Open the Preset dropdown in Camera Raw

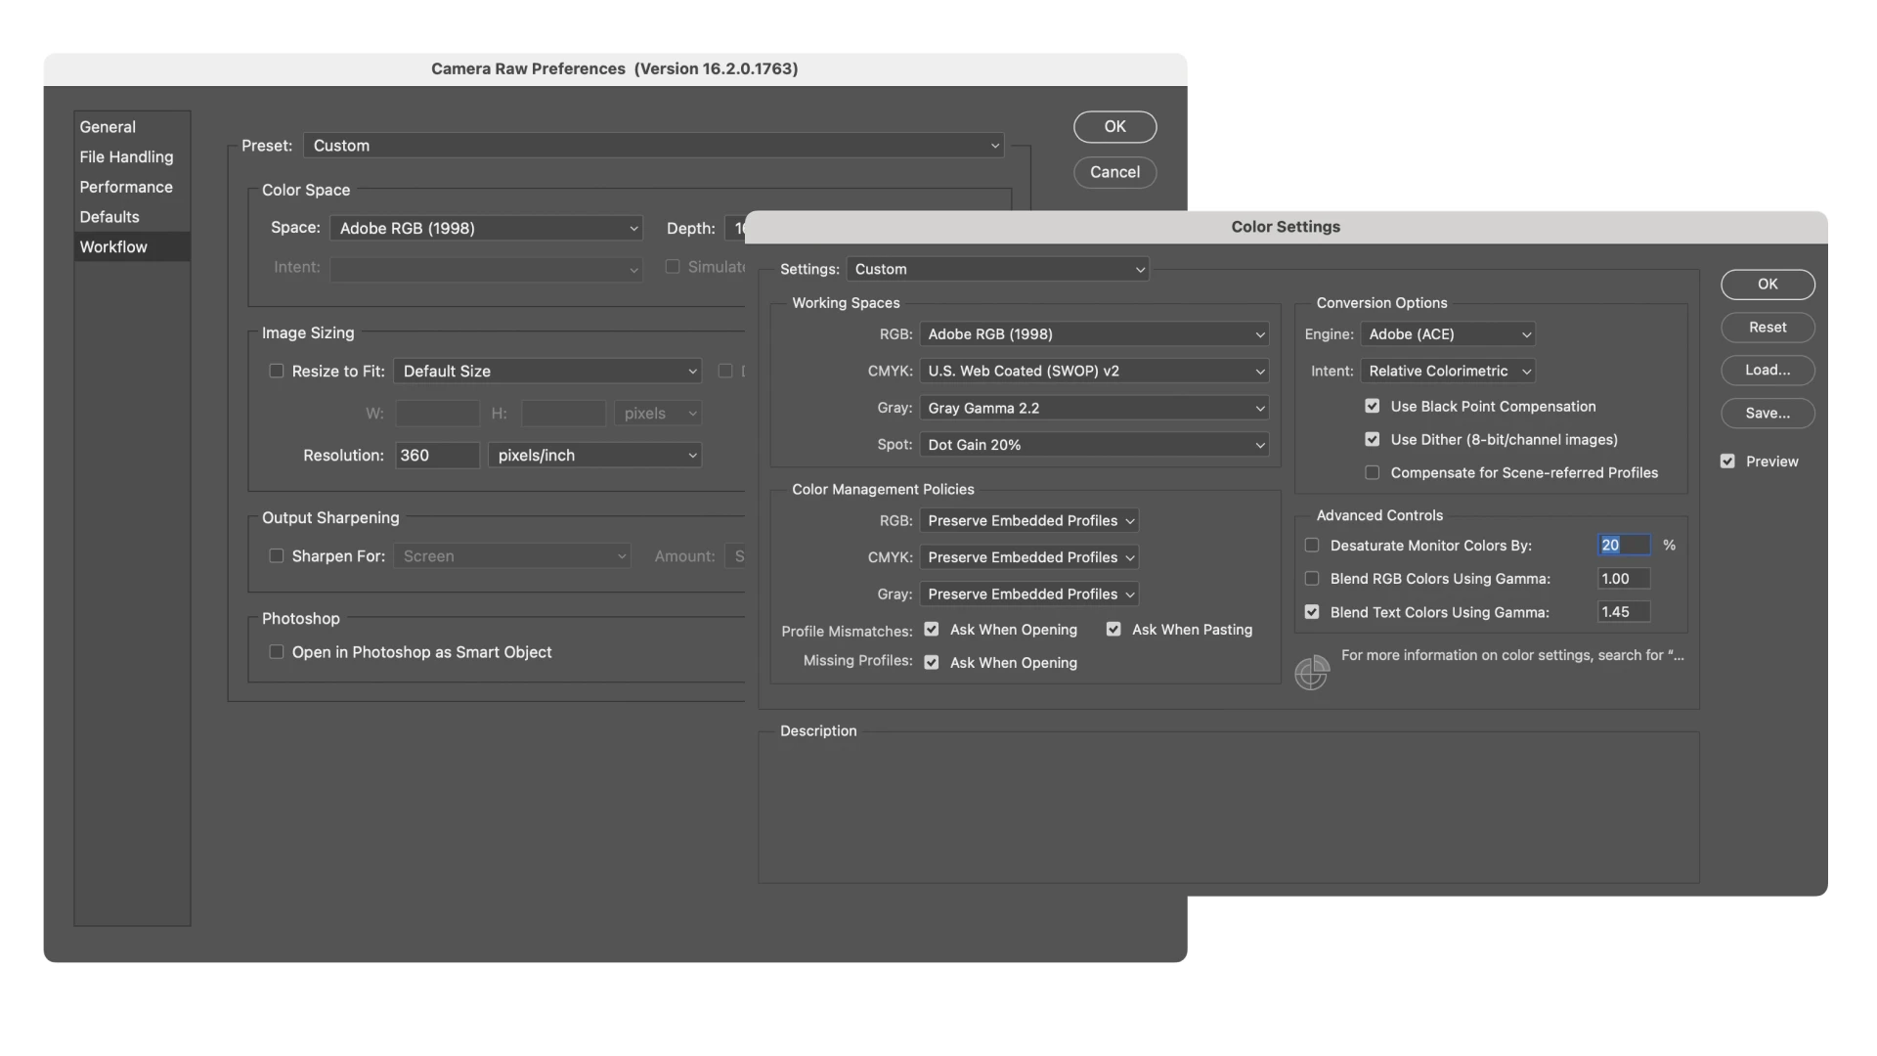[654, 146]
